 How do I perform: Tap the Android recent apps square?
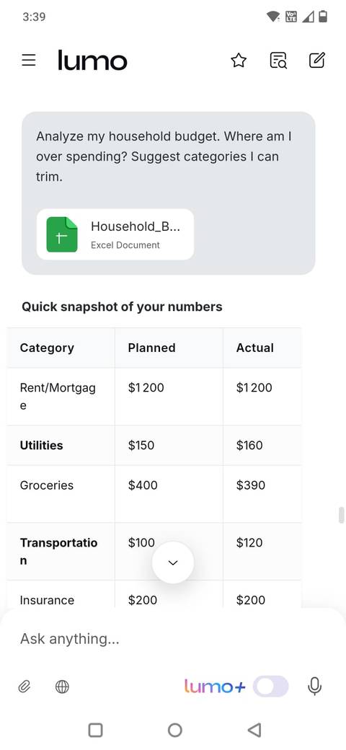(96, 730)
